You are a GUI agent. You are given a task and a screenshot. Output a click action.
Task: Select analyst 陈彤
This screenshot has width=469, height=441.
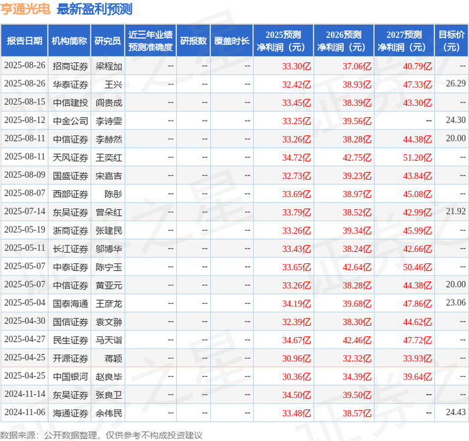tap(113, 194)
